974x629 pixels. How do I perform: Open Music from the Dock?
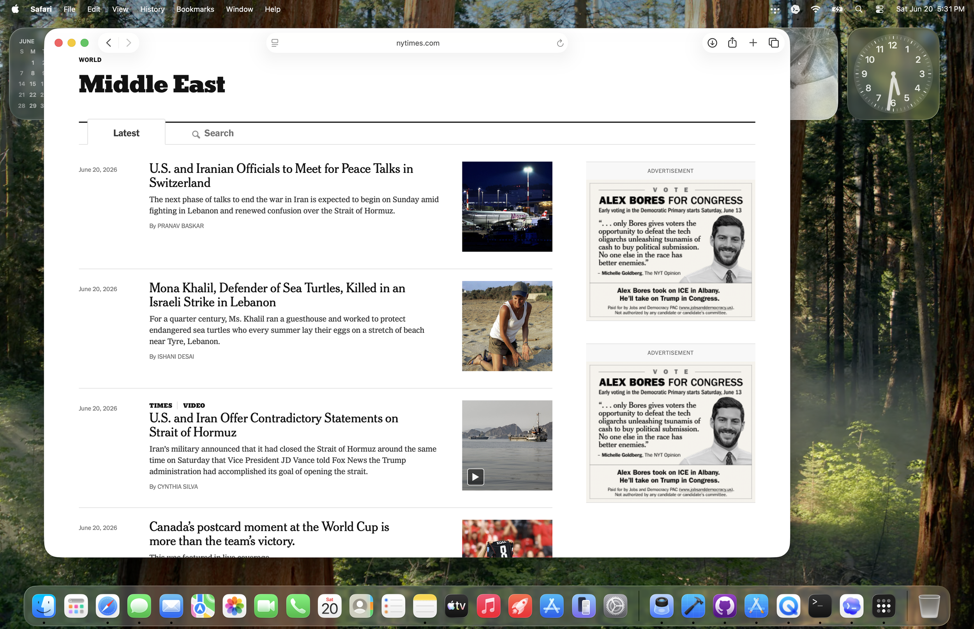point(488,606)
